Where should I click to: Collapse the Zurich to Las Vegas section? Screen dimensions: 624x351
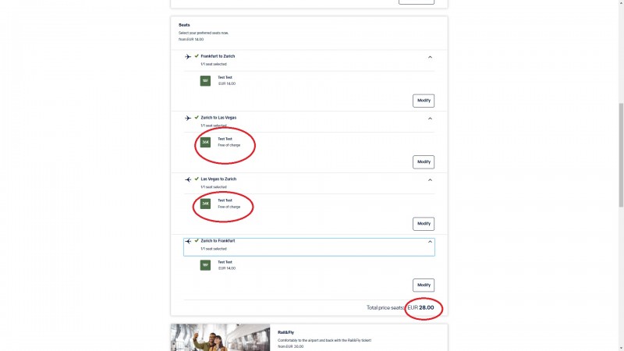430,119
